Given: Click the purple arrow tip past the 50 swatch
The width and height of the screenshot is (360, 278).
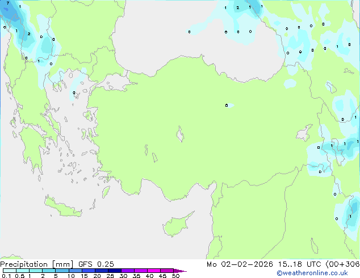Looking at the screenshot, I should click(180, 271).
